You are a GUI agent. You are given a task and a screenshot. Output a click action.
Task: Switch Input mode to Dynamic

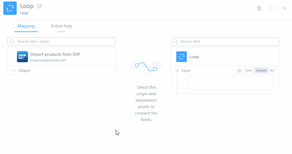(x=261, y=71)
